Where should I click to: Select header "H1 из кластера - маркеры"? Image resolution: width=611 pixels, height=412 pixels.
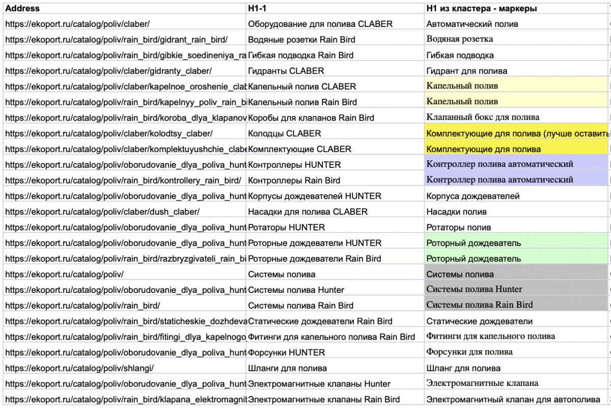(x=516, y=9)
